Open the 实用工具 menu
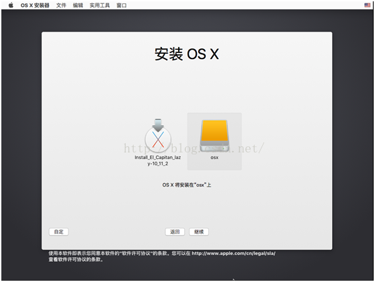This screenshot has height=282, width=375. pyautogui.click(x=99, y=5)
